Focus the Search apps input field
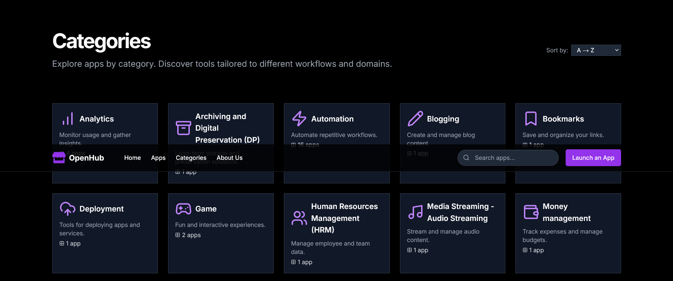Screen dimensions: 673x281 tap(508, 158)
